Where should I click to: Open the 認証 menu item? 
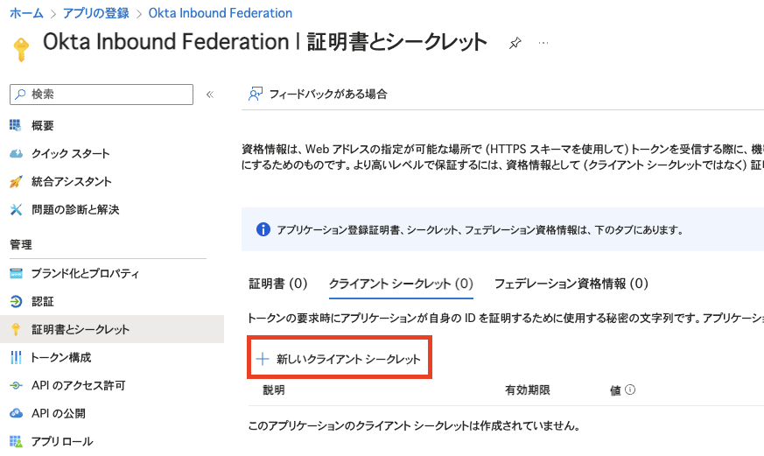coord(42,301)
